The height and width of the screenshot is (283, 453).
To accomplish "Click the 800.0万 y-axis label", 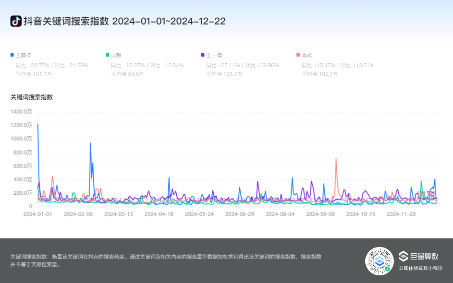I will pyautogui.click(x=23, y=153).
